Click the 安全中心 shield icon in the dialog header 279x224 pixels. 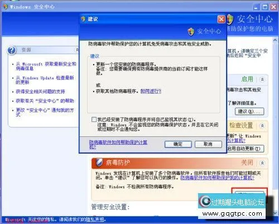(191, 31)
